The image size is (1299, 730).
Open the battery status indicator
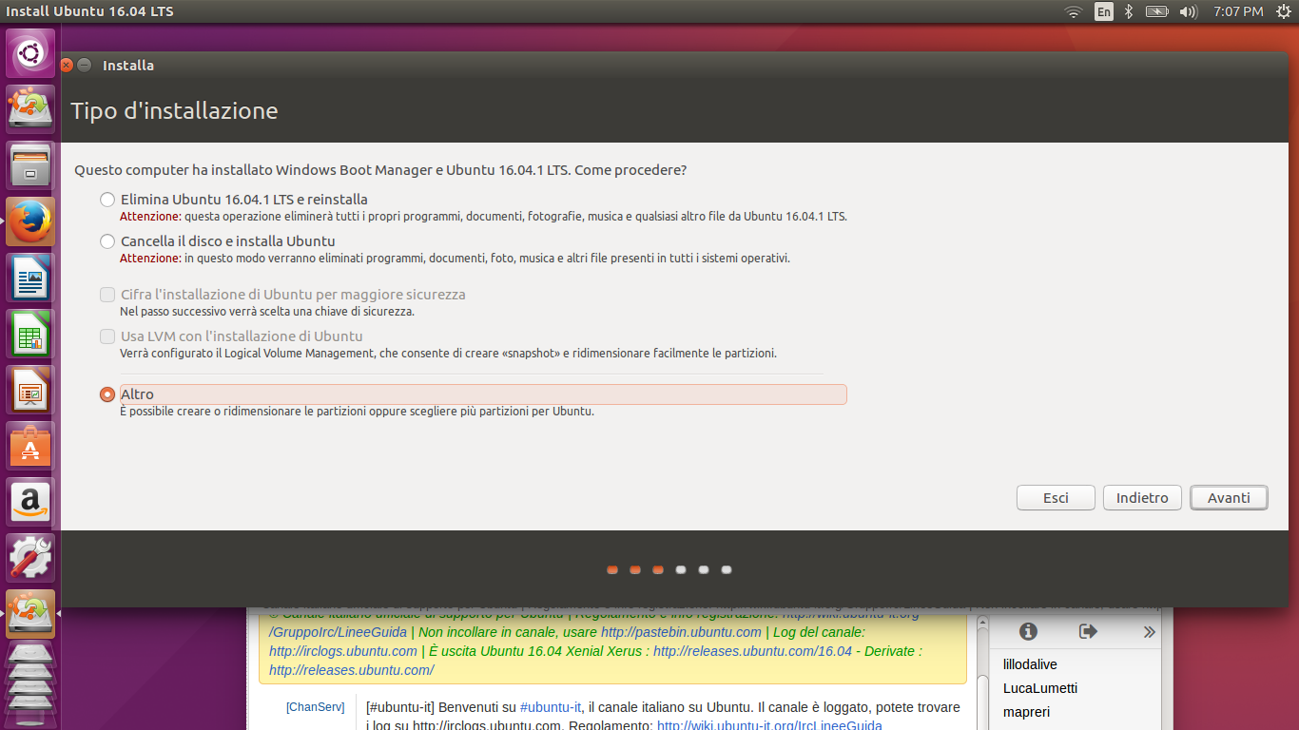tap(1156, 11)
